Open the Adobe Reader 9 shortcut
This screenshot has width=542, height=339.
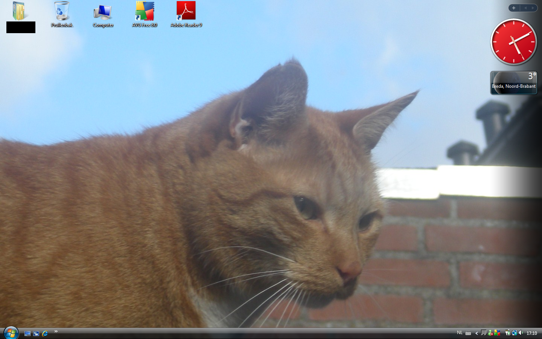pyautogui.click(x=186, y=14)
